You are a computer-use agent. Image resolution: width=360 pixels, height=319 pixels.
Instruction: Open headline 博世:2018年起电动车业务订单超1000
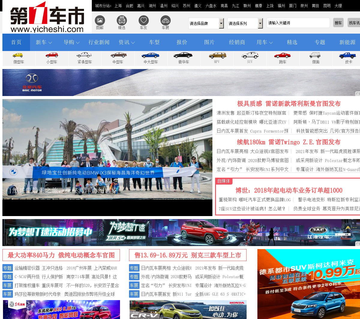(289, 190)
